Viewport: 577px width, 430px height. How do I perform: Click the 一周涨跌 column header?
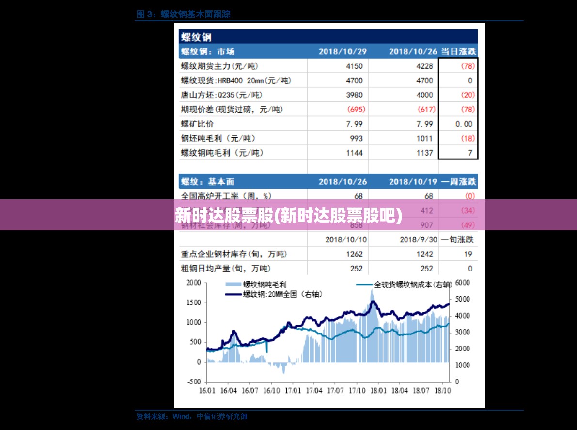coord(458,182)
